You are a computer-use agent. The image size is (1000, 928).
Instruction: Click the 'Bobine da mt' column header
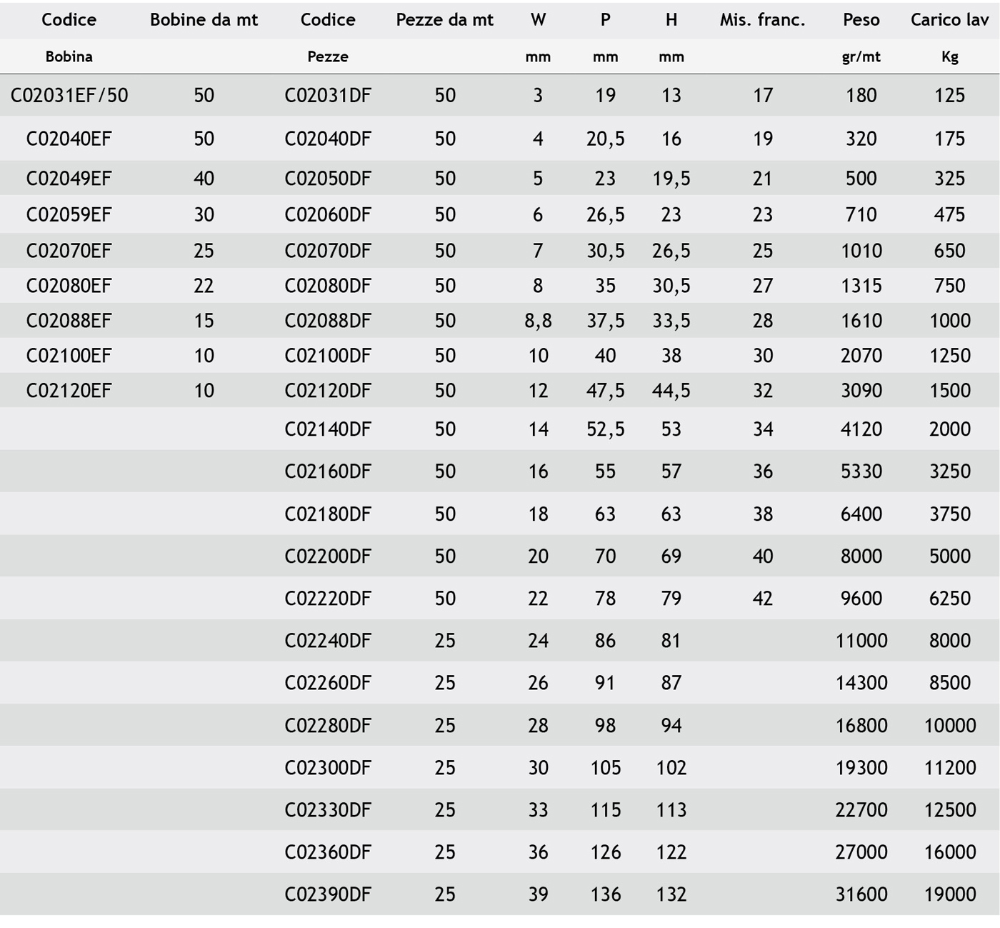[x=204, y=20]
